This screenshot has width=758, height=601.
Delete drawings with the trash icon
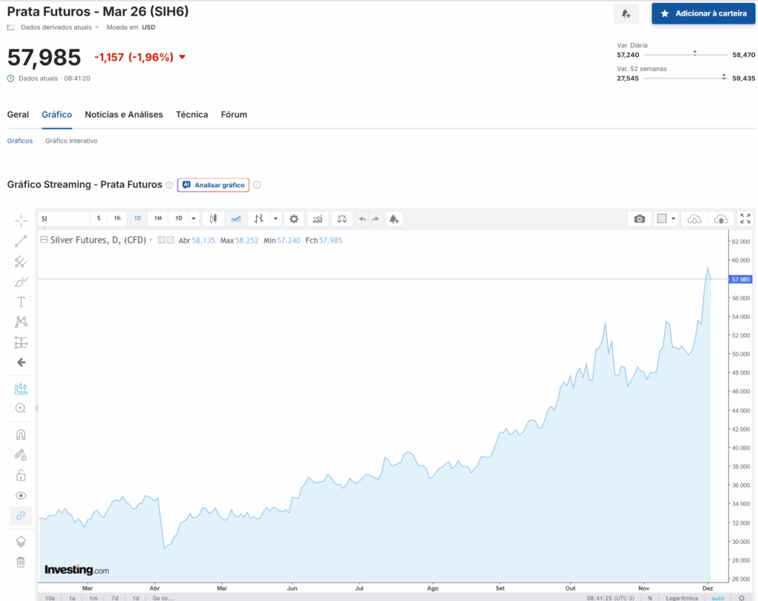[x=21, y=563]
